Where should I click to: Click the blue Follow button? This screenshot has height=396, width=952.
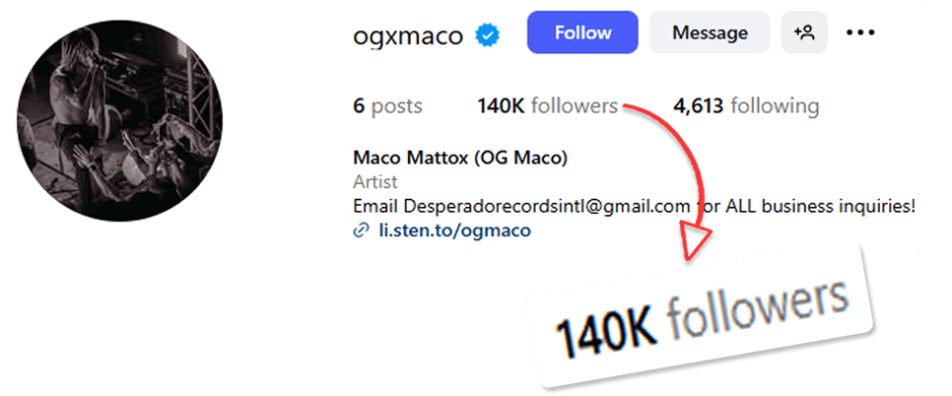(x=582, y=33)
